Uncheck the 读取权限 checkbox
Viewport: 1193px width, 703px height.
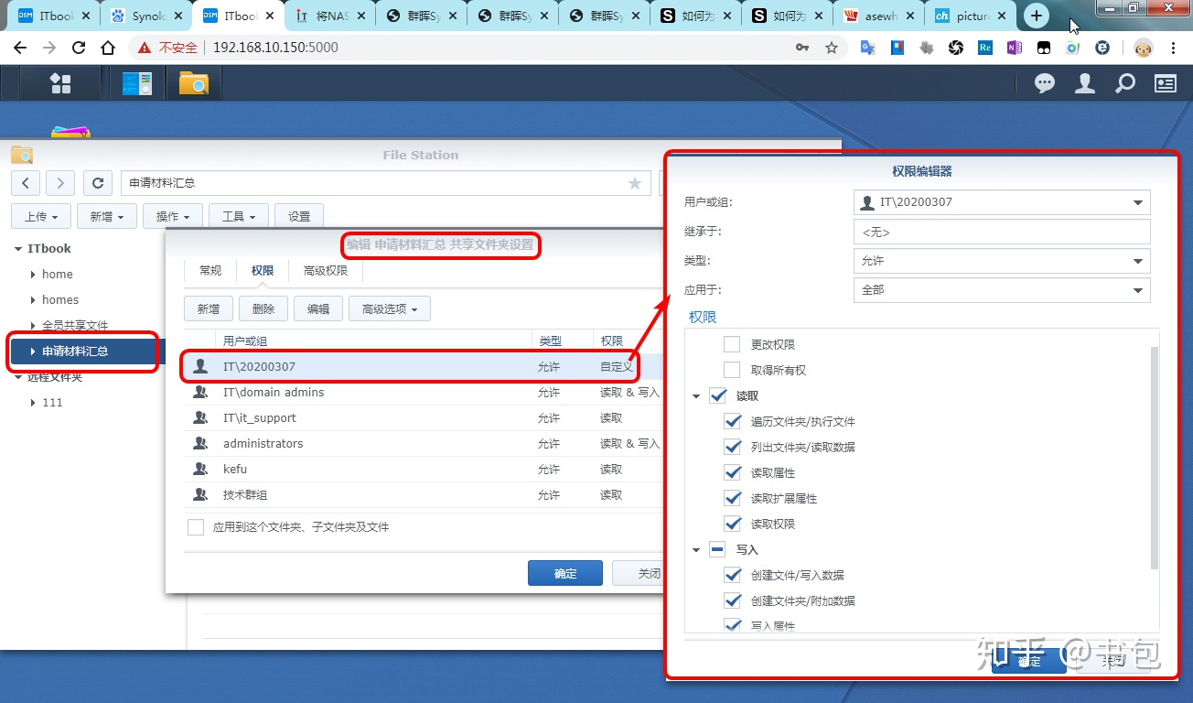click(732, 524)
